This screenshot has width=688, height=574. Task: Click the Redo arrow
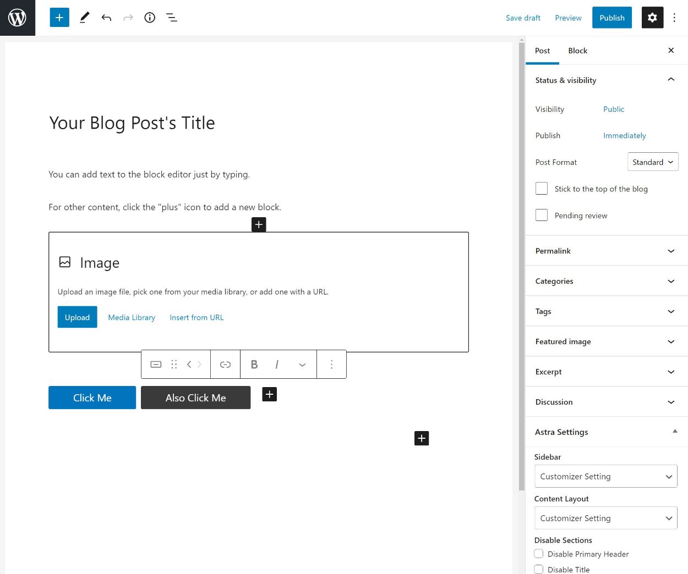(128, 18)
